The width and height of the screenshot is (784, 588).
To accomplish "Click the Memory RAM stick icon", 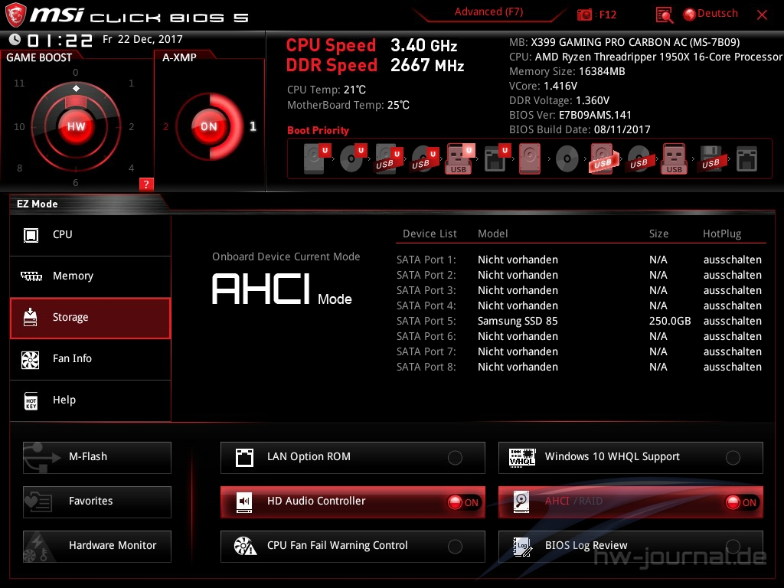I will coord(31,276).
